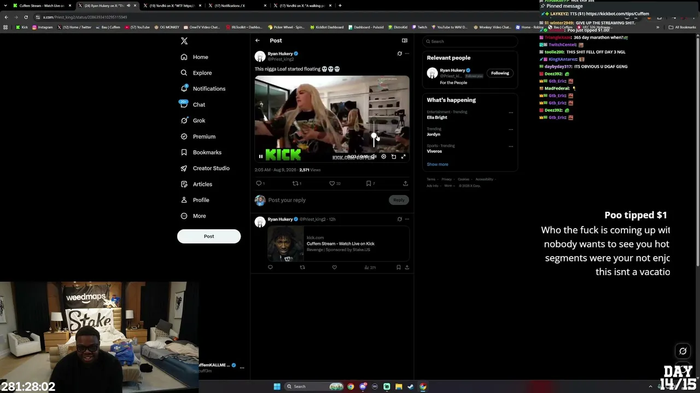Viewport: 700px width, 393px height.
Task: Open reader view icon in Post header
Action: tap(405, 40)
